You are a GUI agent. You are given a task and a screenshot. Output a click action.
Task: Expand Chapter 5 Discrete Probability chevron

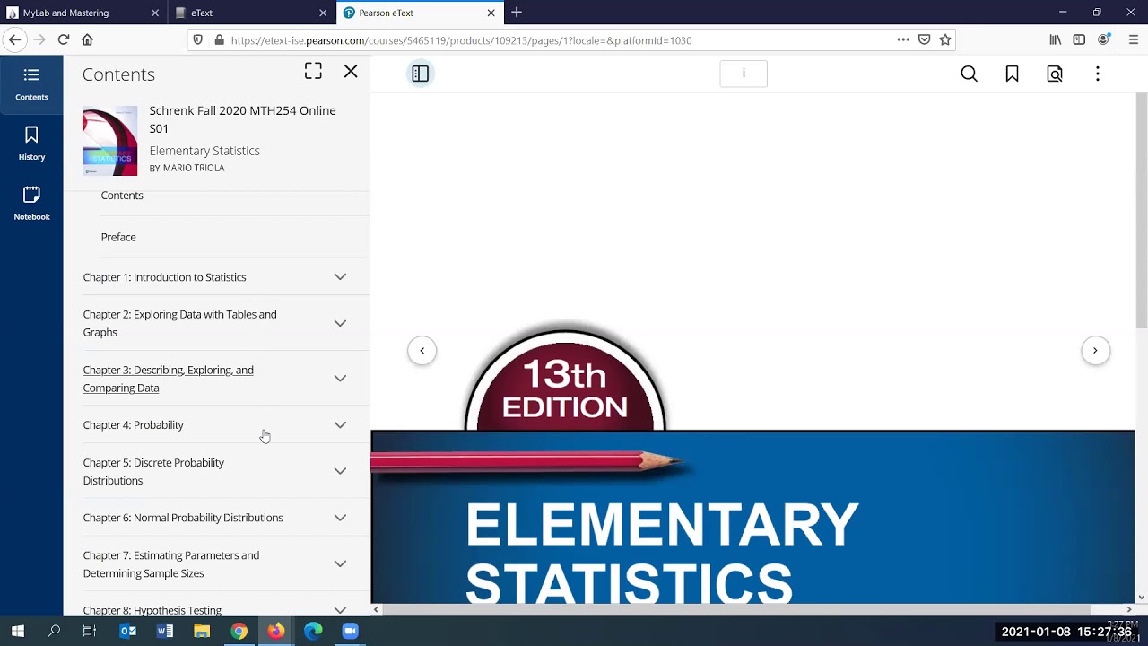pyautogui.click(x=340, y=471)
